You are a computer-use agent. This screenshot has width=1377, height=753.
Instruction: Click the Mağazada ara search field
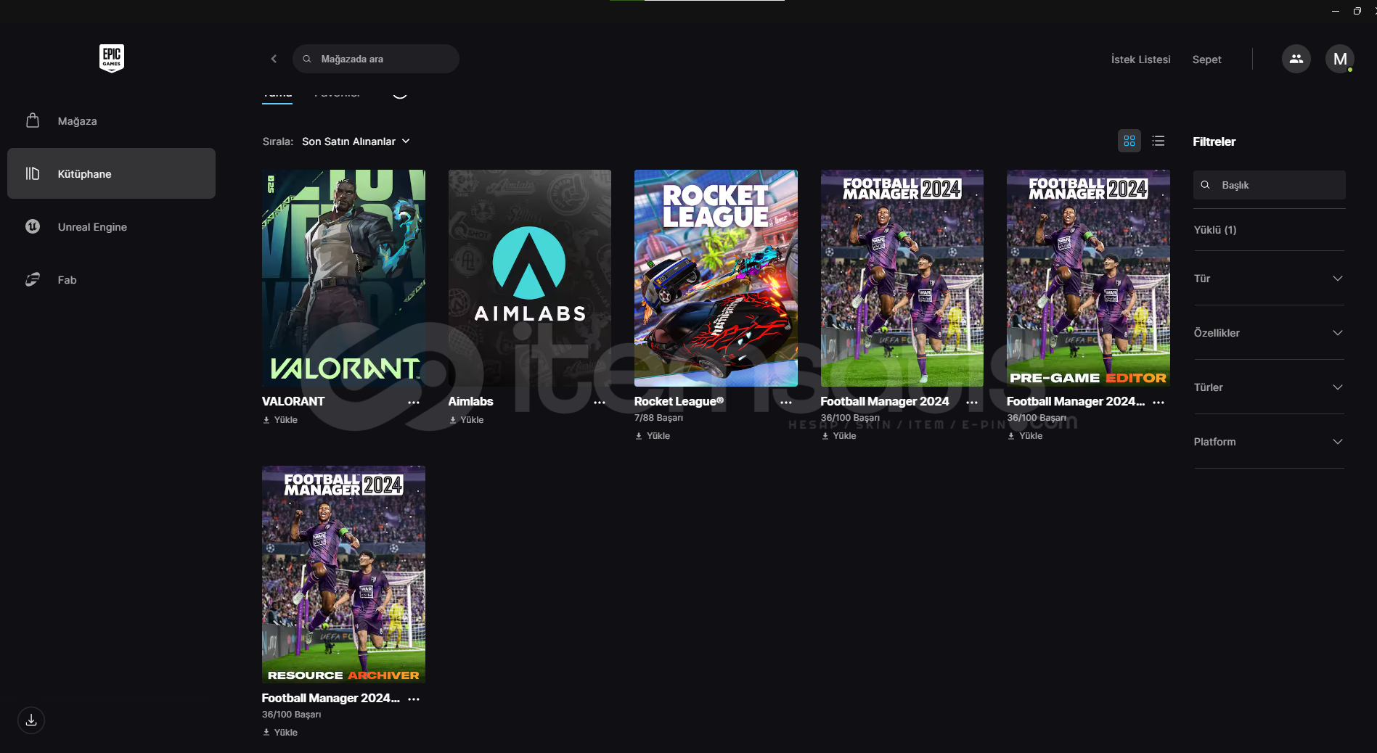376,59
